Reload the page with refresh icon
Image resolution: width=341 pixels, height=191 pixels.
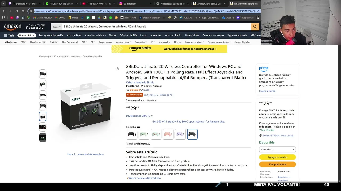(x=17, y=11)
